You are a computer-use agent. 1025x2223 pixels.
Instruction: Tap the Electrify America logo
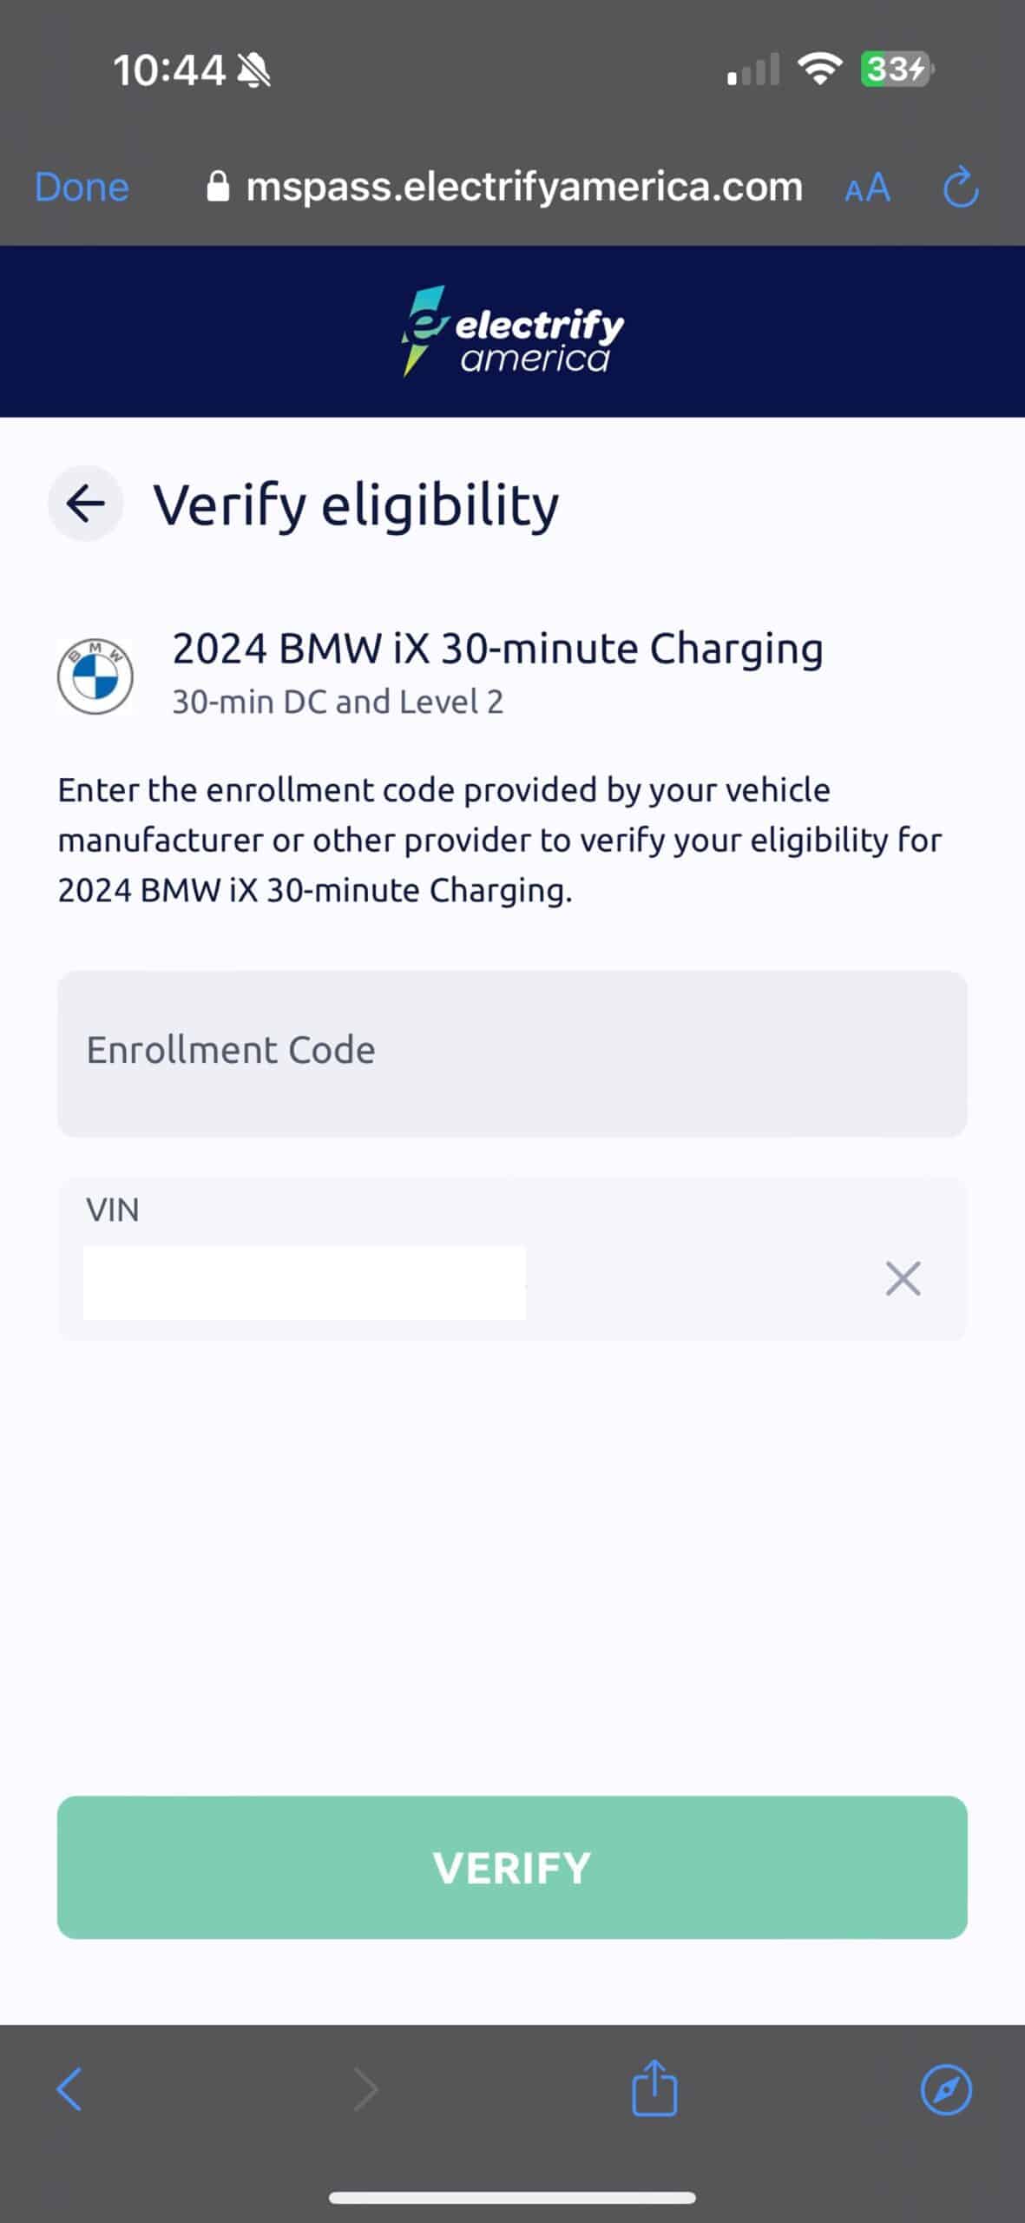512,332
